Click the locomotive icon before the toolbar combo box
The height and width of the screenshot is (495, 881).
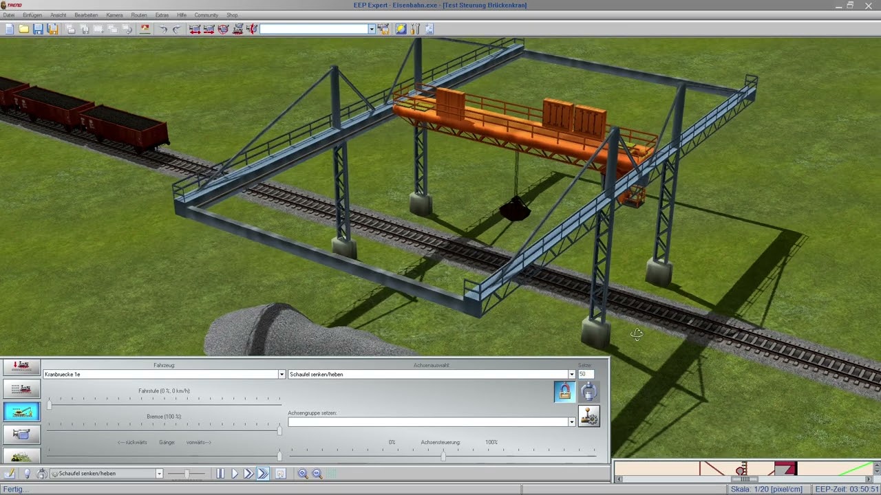click(x=237, y=29)
